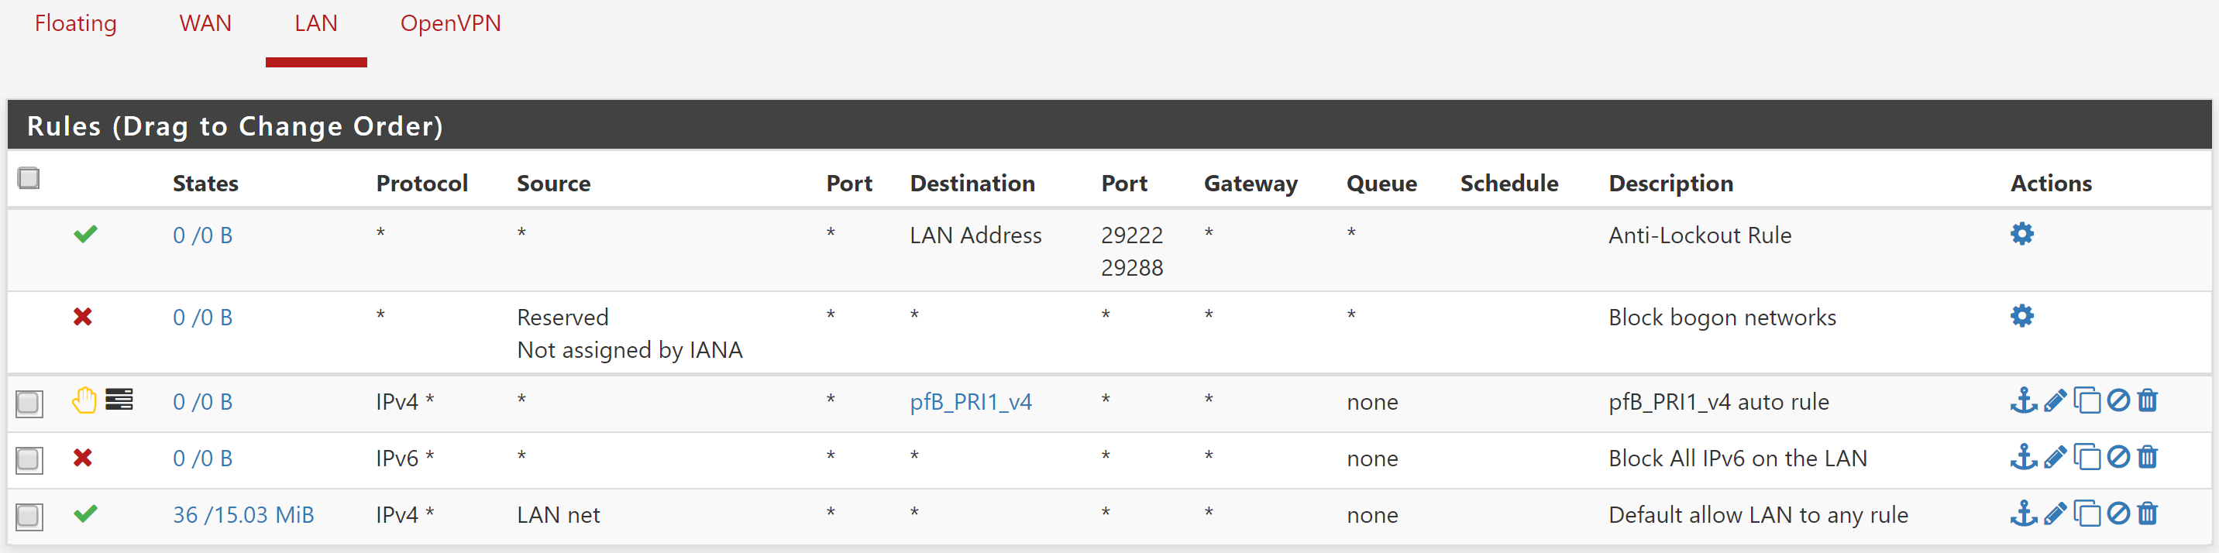Image resolution: width=2219 pixels, height=553 pixels.
Task: Open the pfB_PRI1_v4 alias link
Action: pyautogui.click(x=970, y=402)
